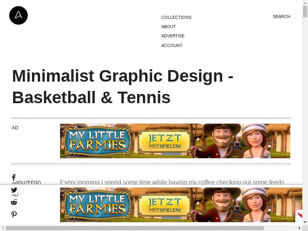Click the scroll left arrow
This screenshot has width=308, height=231.
(x=3, y=228)
